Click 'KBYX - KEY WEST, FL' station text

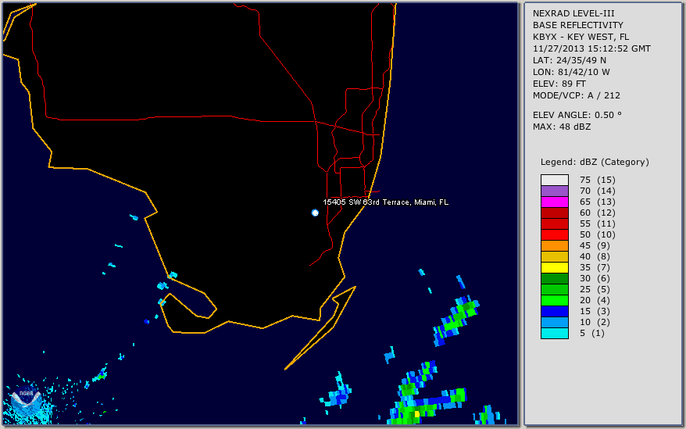pos(581,38)
